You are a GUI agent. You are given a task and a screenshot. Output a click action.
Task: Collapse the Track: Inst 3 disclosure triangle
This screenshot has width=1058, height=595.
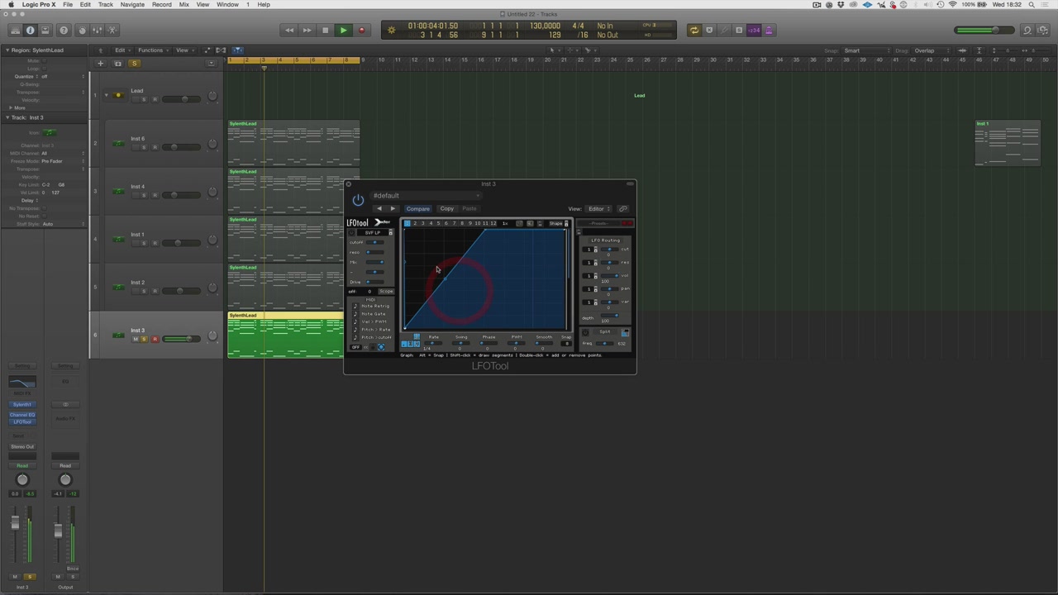coord(7,117)
